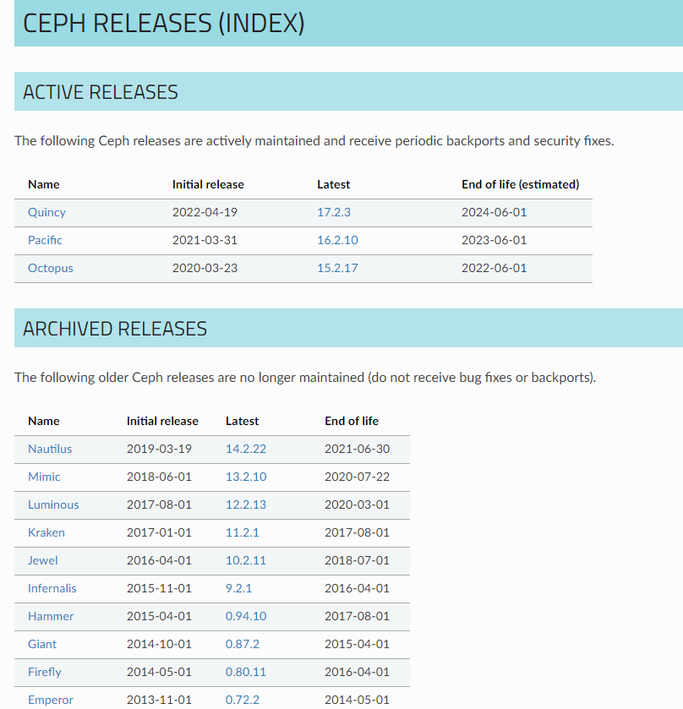Image resolution: width=683 pixels, height=709 pixels.
Task: Select Emperor initial release 2013-11-01
Action: [x=159, y=700]
